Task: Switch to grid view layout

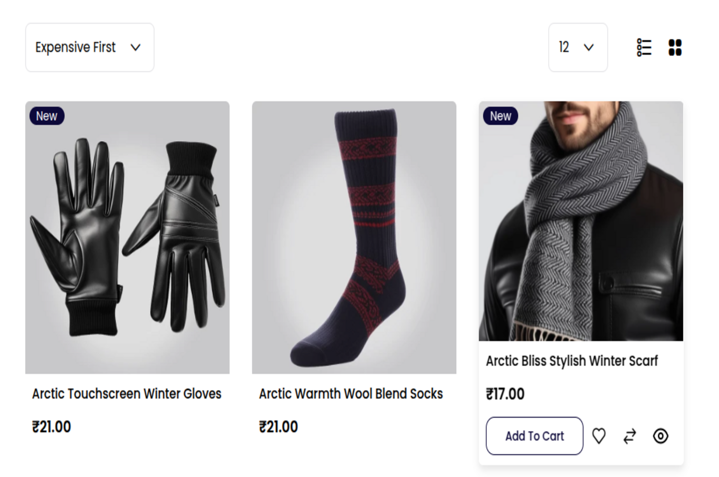Action: (x=675, y=48)
